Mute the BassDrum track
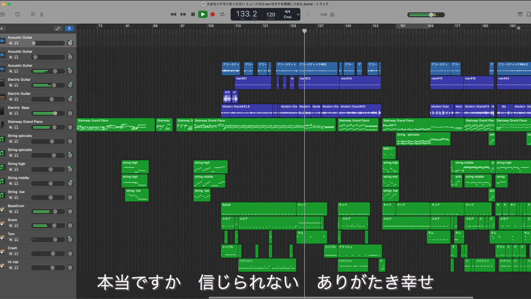Screen dimensions: 531x299 point(11,212)
